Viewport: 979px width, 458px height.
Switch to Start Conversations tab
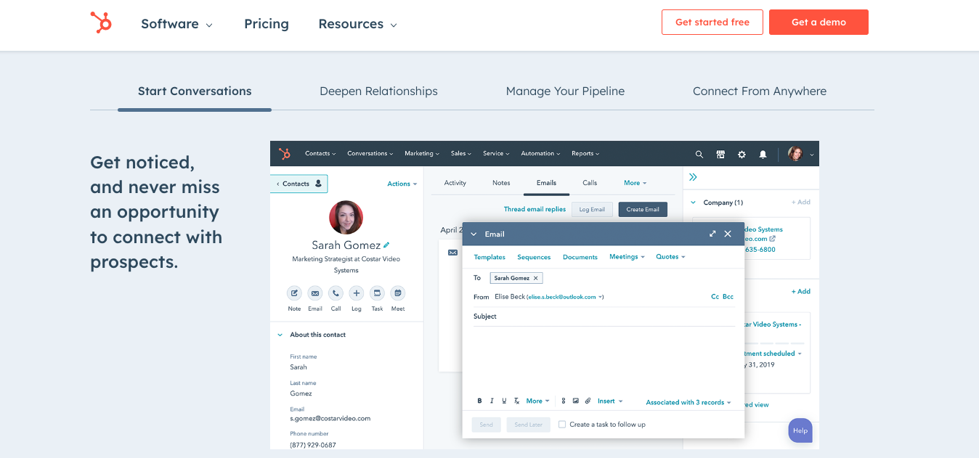195,91
